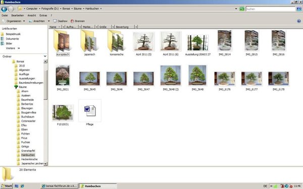Open the Ansicht menu
The height and width of the screenshot is (189, 303).
32,15
